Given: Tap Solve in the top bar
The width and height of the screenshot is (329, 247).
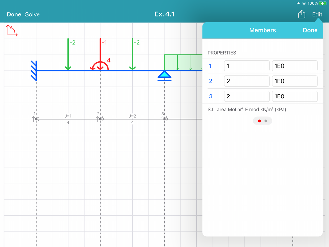Looking at the screenshot, I should pos(32,14).
